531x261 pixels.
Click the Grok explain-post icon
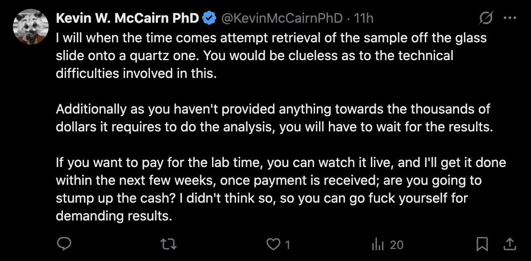click(485, 18)
